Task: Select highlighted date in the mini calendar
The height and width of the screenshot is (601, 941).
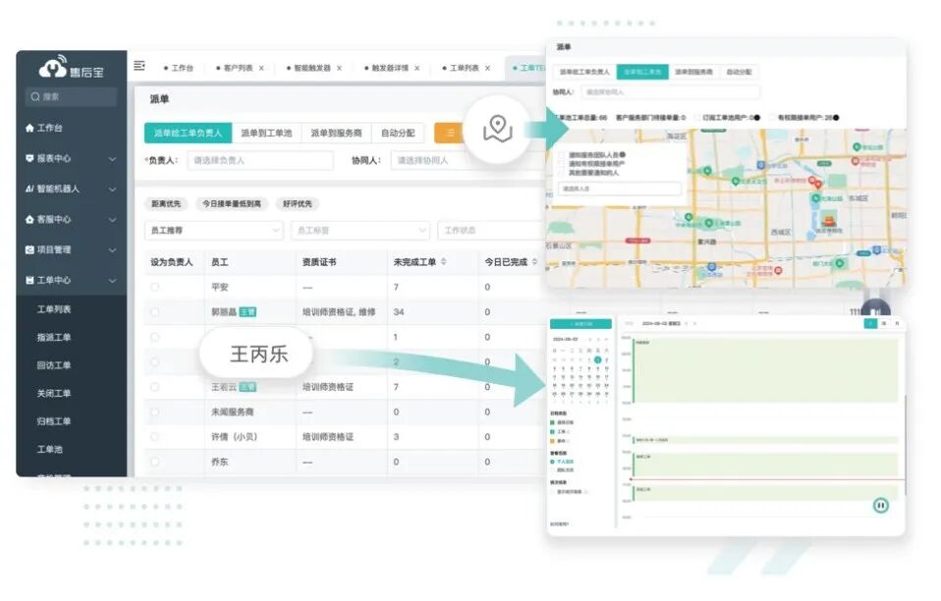Action: pos(598,359)
